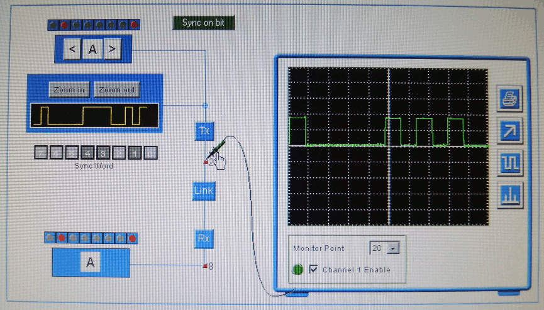Click red monitor point 8 near receiver
This screenshot has height=310, width=544.
coord(205,266)
